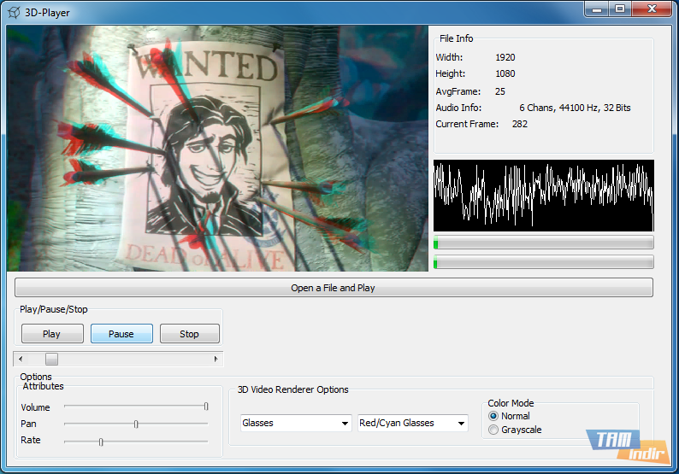679x474 pixels.
Task: Click the seek bar right arrow
Action: pos(216,359)
